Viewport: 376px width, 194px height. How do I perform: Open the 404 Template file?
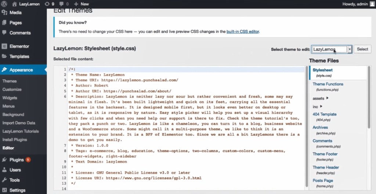(x=325, y=114)
